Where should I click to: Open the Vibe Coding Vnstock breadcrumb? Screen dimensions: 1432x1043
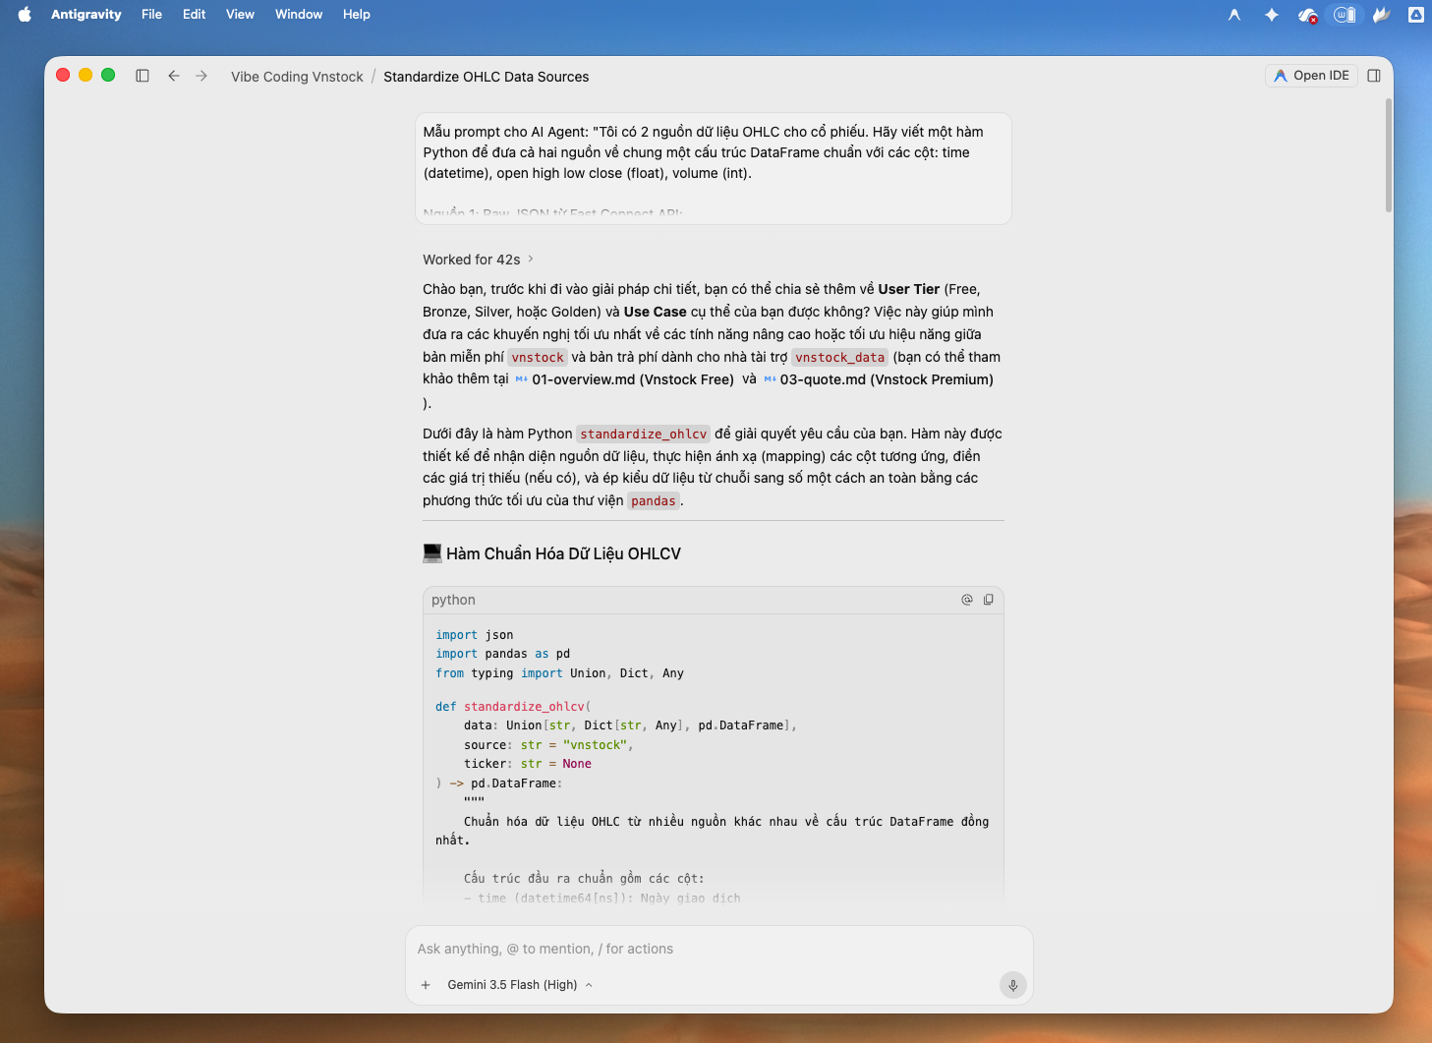pos(297,77)
